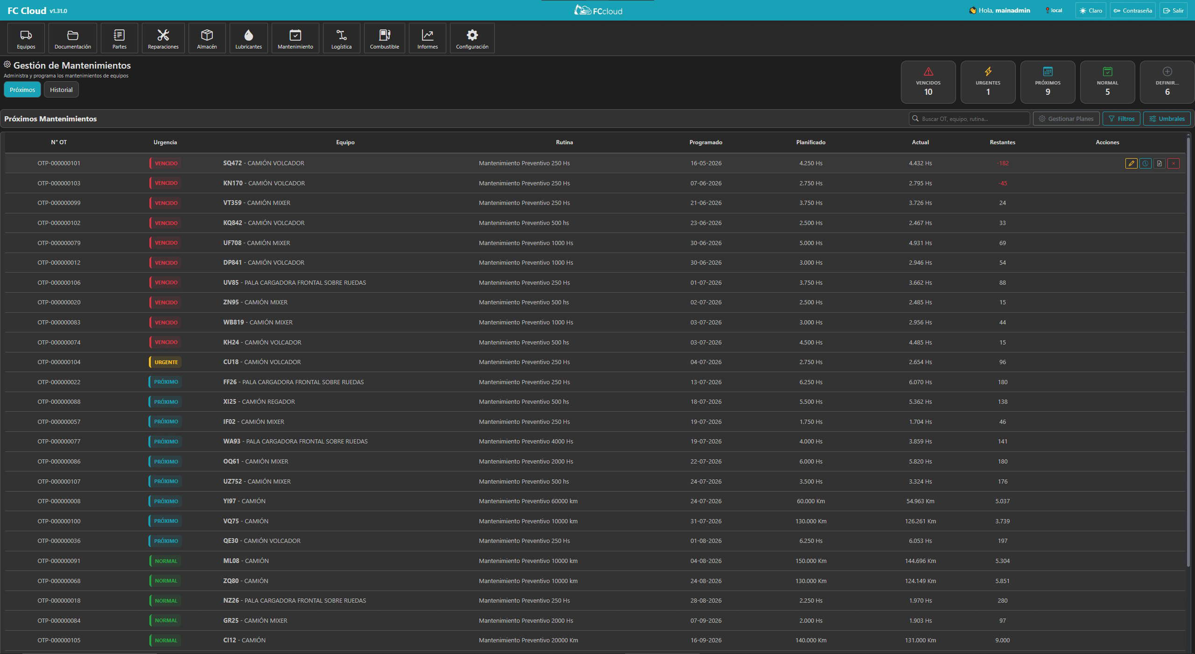Viewport: 1195px width, 654px height.
Task: Click the Salir logout button
Action: [1173, 10]
